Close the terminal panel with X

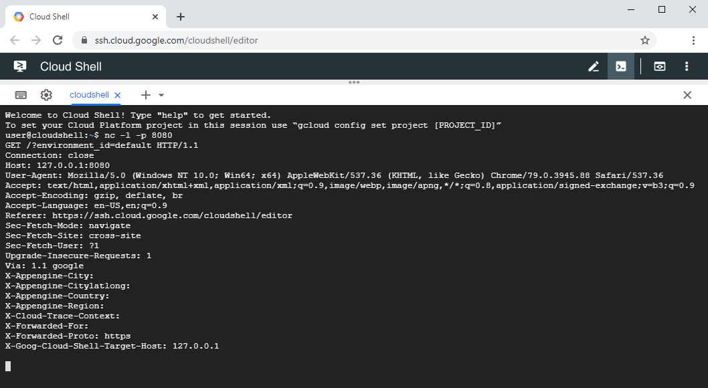coord(687,95)
